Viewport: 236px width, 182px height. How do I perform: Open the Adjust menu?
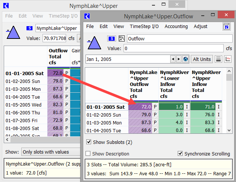(x=201, y=27)
